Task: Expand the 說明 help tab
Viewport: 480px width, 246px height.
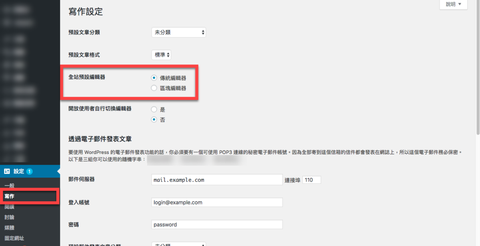Action: click(x=453, y=4)
